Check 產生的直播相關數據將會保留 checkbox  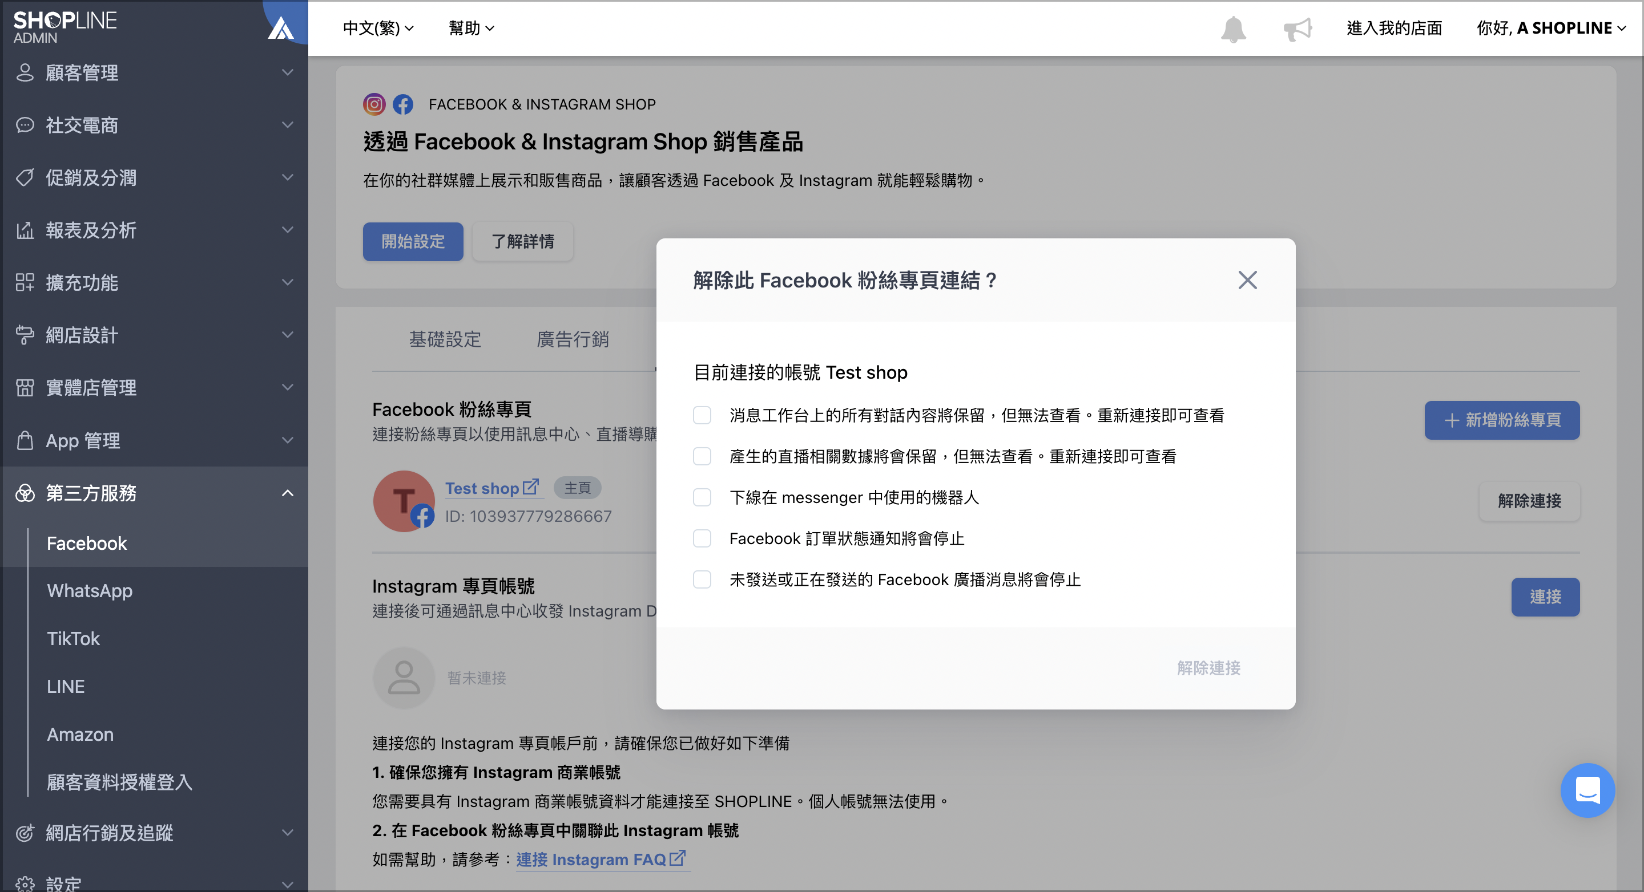pos(702,456)
